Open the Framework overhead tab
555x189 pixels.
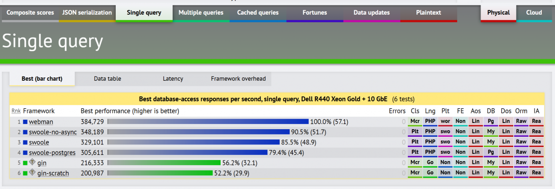click(x=238, y=79)
